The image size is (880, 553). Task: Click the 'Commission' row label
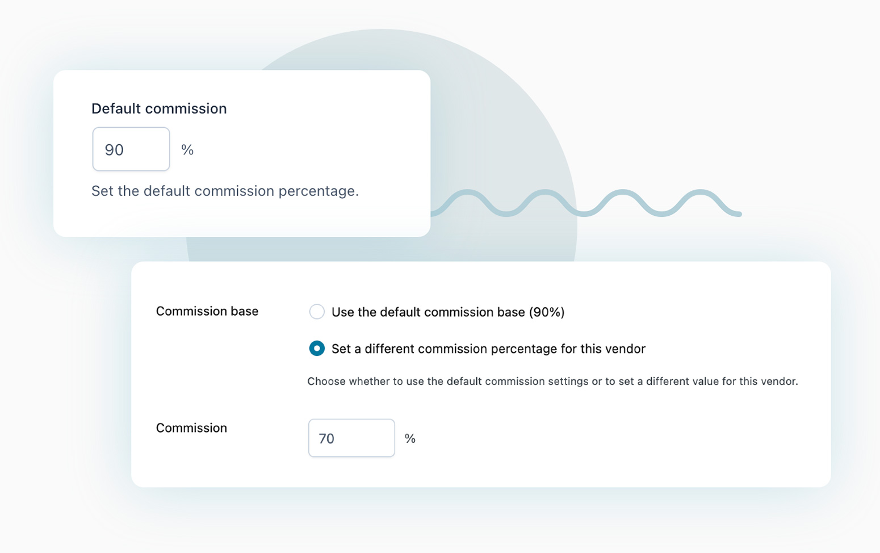point(191,428)
